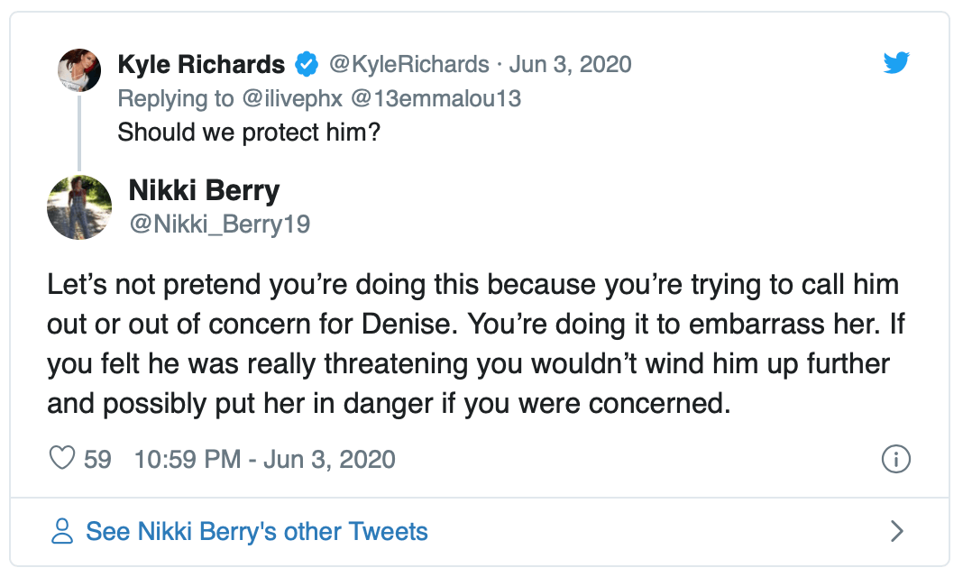Viewport: 972px width, 586px height.
Task: Click the Twitter bird logo
Action: (x=895, y=63)
